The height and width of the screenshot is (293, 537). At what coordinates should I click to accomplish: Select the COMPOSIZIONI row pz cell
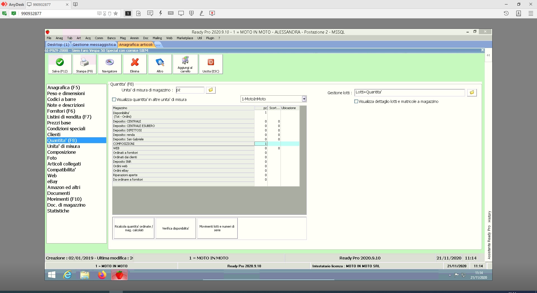tap(261, 144)
